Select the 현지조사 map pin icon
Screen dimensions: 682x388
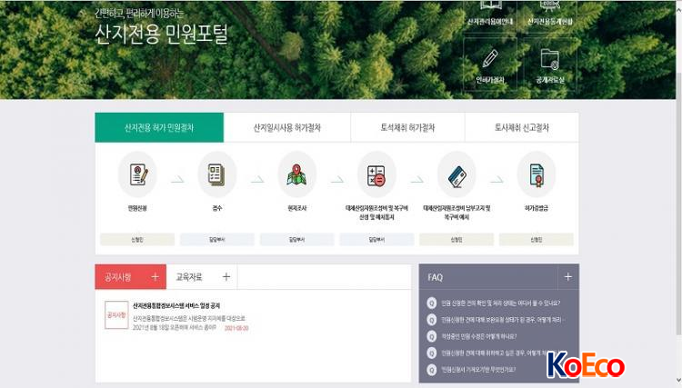pyautogui.click(x=296, y=174)
